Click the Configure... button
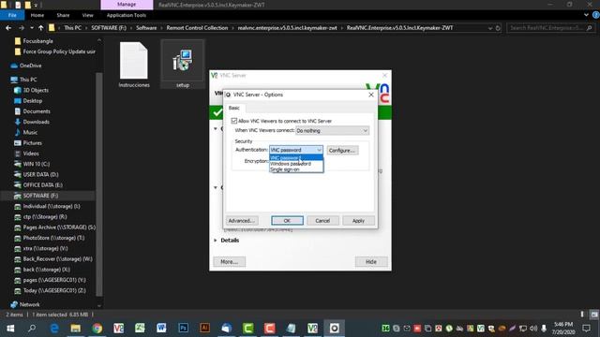The width and height of the screenshot is (600, 337). click(342, 150)
